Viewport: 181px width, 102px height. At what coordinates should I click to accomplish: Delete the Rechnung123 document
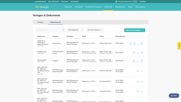click(142, 61)
